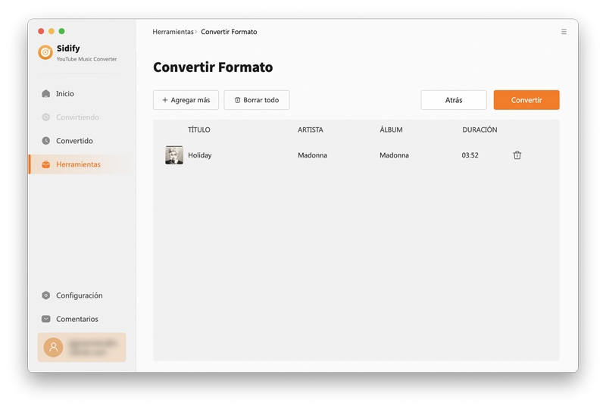Click the DURACIÓN column header
The height and width of the screenshot is (409, 606).
479,130
